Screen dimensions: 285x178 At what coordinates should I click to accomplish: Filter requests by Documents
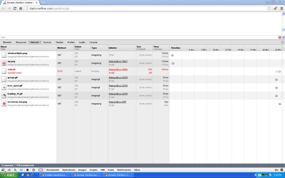click(53, 170)
